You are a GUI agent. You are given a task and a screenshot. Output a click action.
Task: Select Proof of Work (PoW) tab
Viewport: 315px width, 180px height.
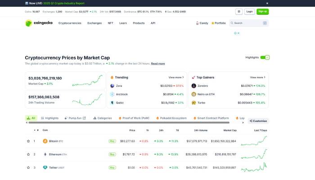coord(134,118)
